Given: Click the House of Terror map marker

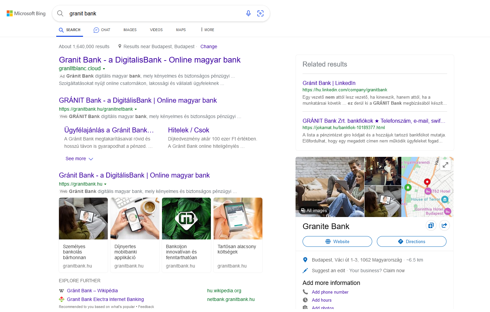Looking at the screenshot, I should (x=445, y=199).
